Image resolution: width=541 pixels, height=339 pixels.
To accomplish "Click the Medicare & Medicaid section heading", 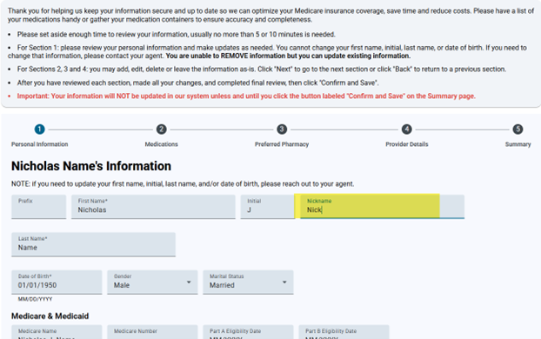I will click(50, 316).
